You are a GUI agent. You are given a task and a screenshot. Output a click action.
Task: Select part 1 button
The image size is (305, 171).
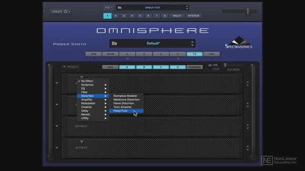point(107,16)
